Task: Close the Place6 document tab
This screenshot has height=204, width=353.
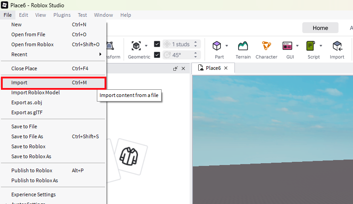Action: click(x=226, y=68)
